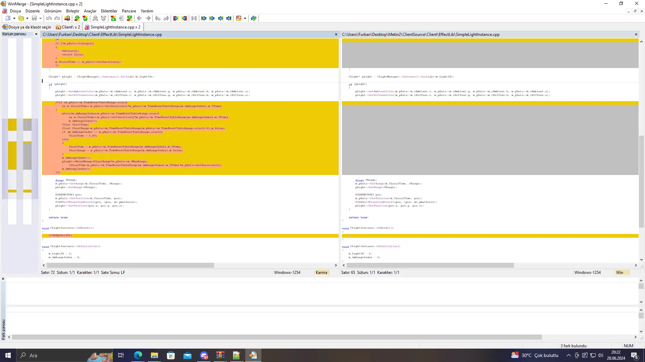Click '3 fark bulundu' status text
The width and height of the screenshot is (645, 362).
pos(573,346)
